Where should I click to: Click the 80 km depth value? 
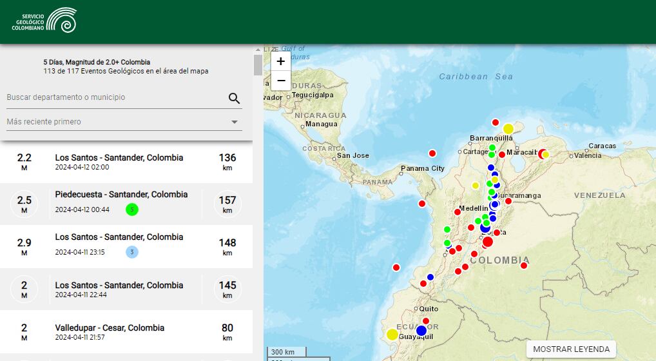click(x=227, y=332)
